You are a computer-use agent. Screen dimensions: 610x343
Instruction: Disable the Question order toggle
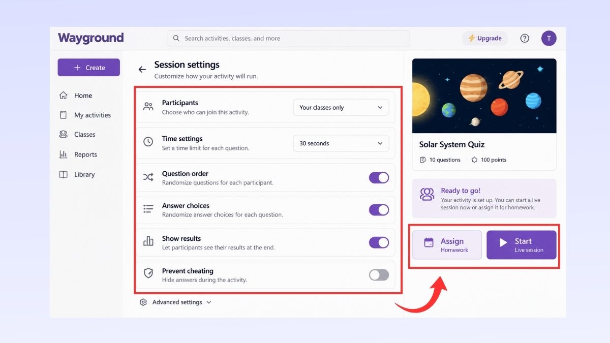[x=379, y=177]
